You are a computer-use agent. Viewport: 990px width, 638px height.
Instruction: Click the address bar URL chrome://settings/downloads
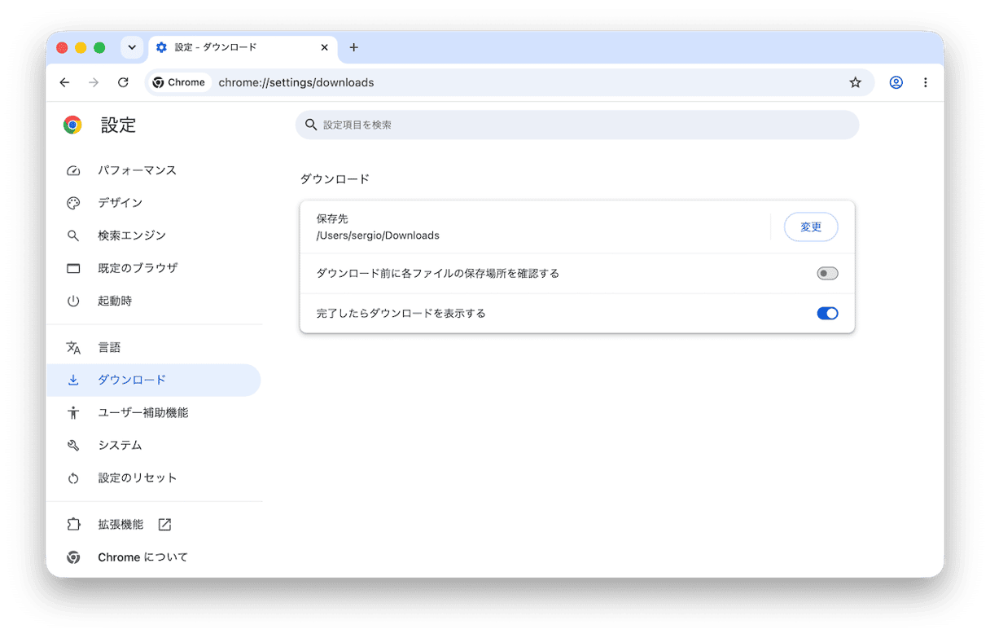pos(296,82)
